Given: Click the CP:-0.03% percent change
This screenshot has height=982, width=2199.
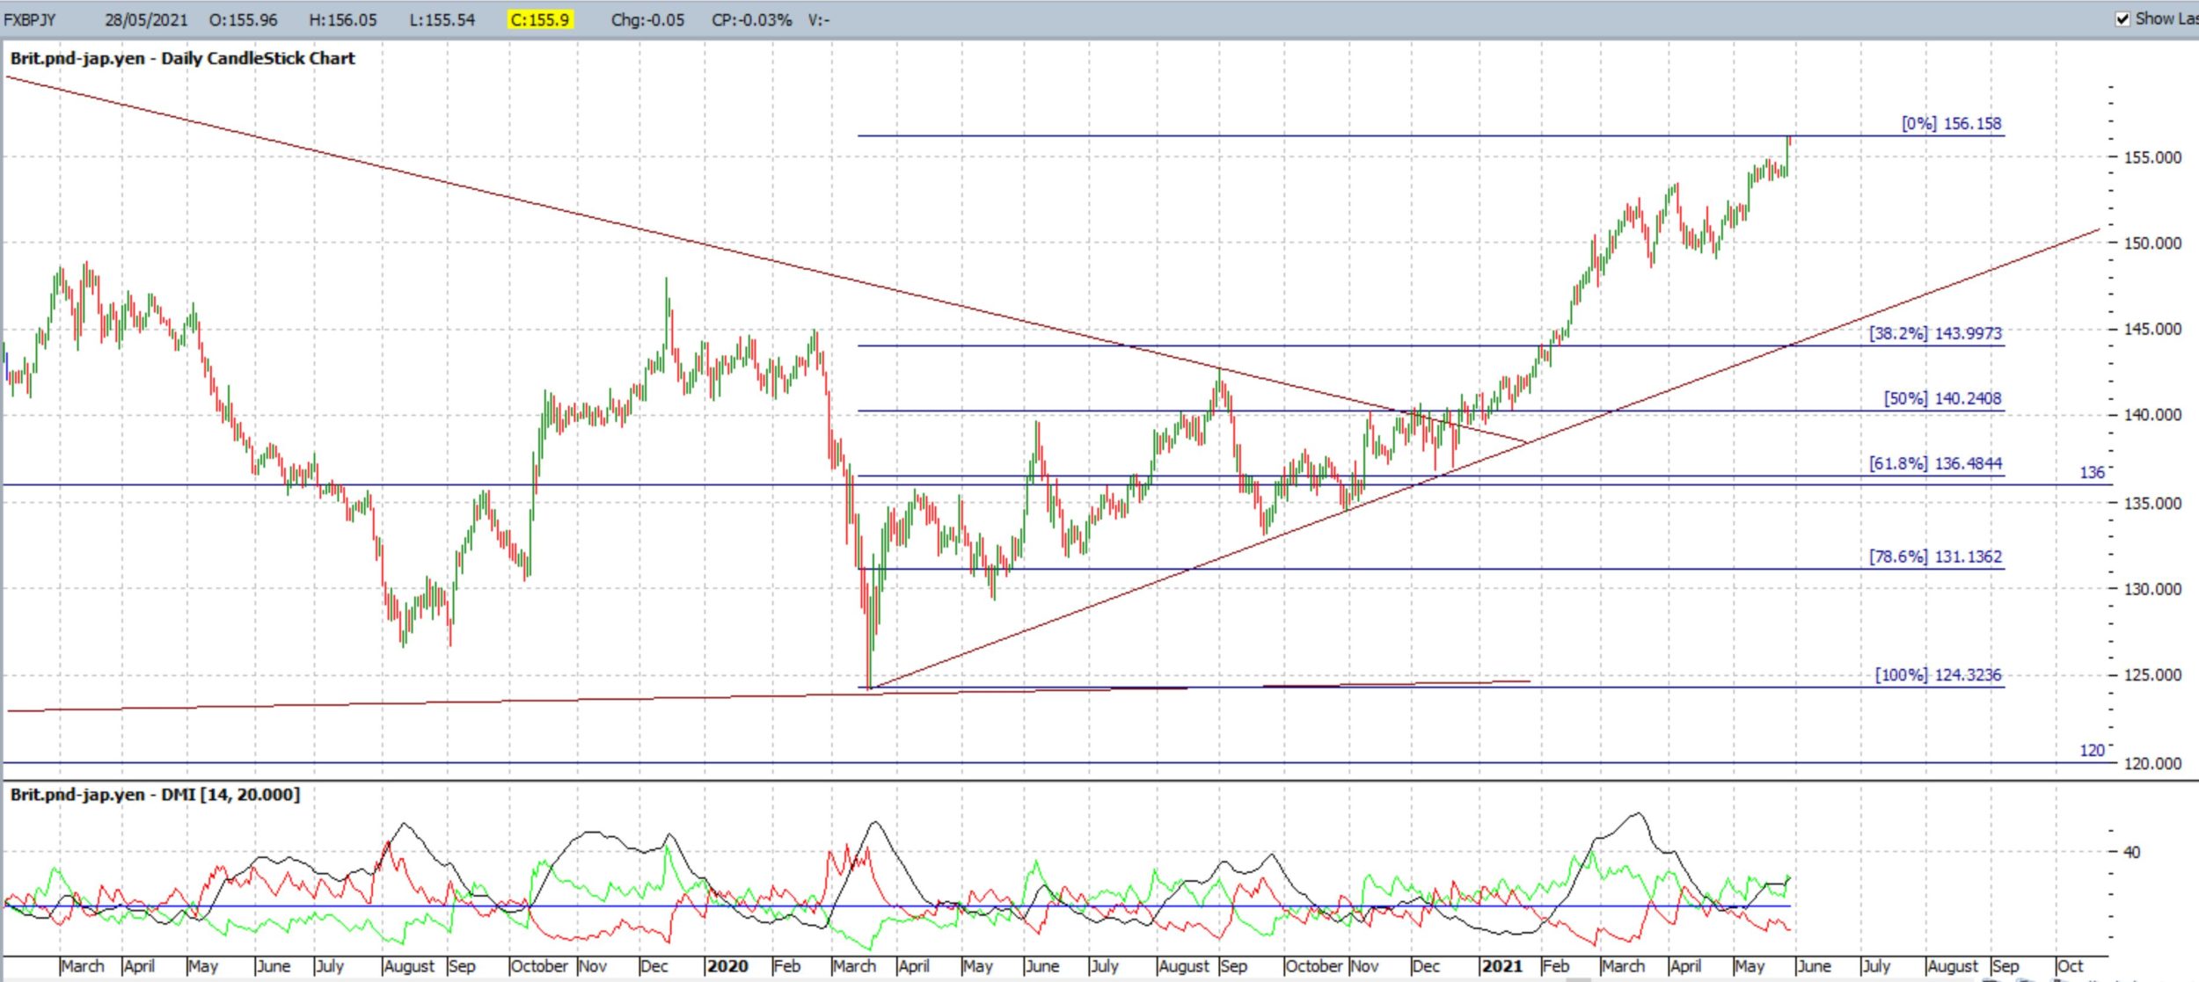Looking at the screenshot, I should click(x=751, y=20).
